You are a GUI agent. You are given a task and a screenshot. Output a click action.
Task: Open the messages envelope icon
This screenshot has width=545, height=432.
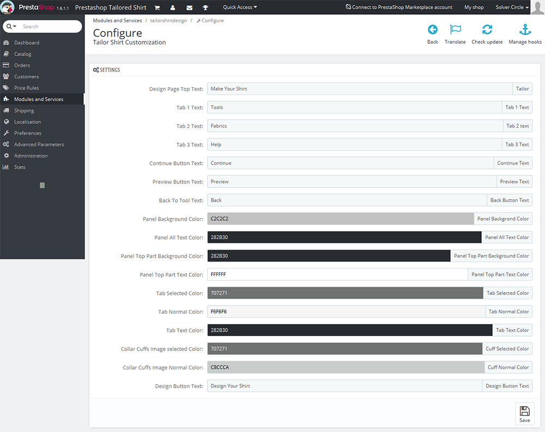pos(190,8)
